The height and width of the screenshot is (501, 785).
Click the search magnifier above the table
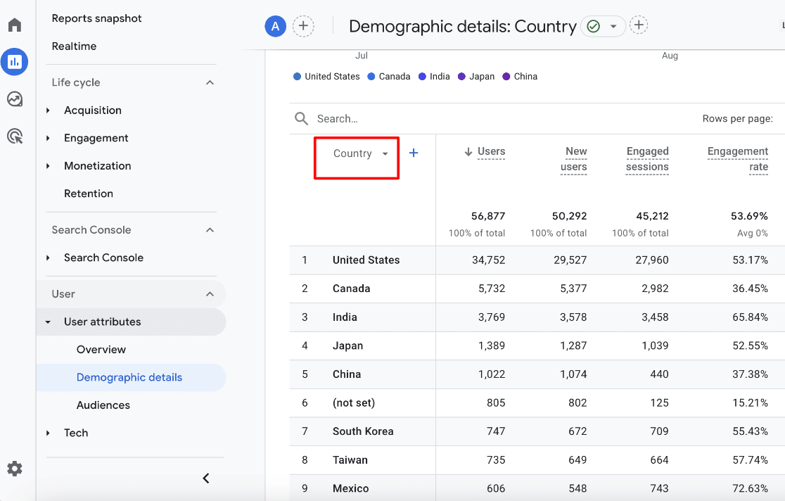pyautogui.click(x=302, y=118)
